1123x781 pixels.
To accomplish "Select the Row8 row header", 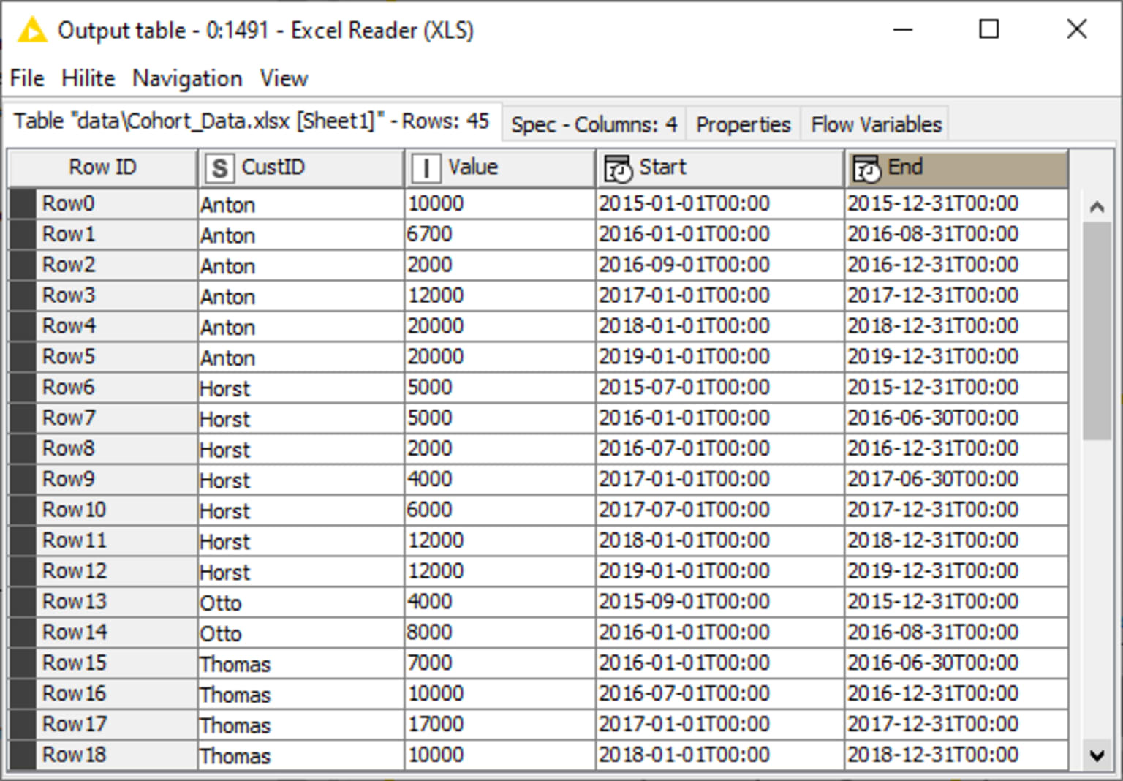I will tap(102, 448).
